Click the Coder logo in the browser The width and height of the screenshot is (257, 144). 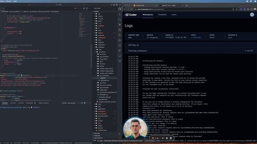click(x=131, y=15)
